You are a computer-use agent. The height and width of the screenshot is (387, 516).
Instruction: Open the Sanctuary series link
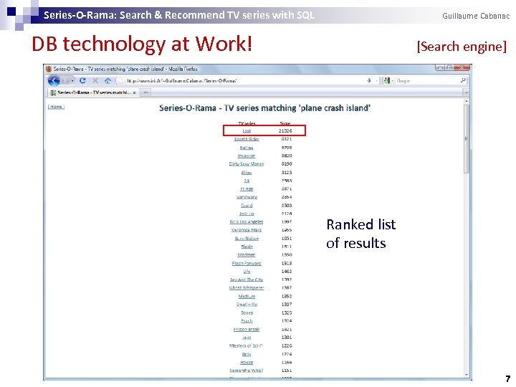coord(247,197)
